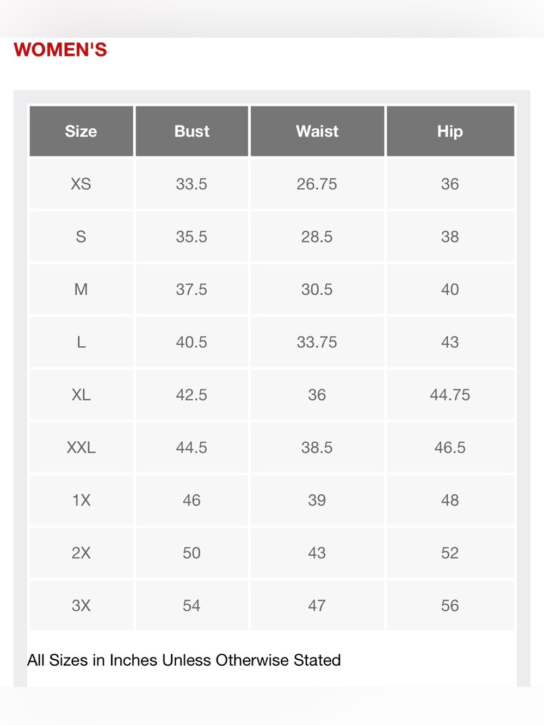Click the XS size cell
This screenshot has width=544, height=725.
coord(81,184)
